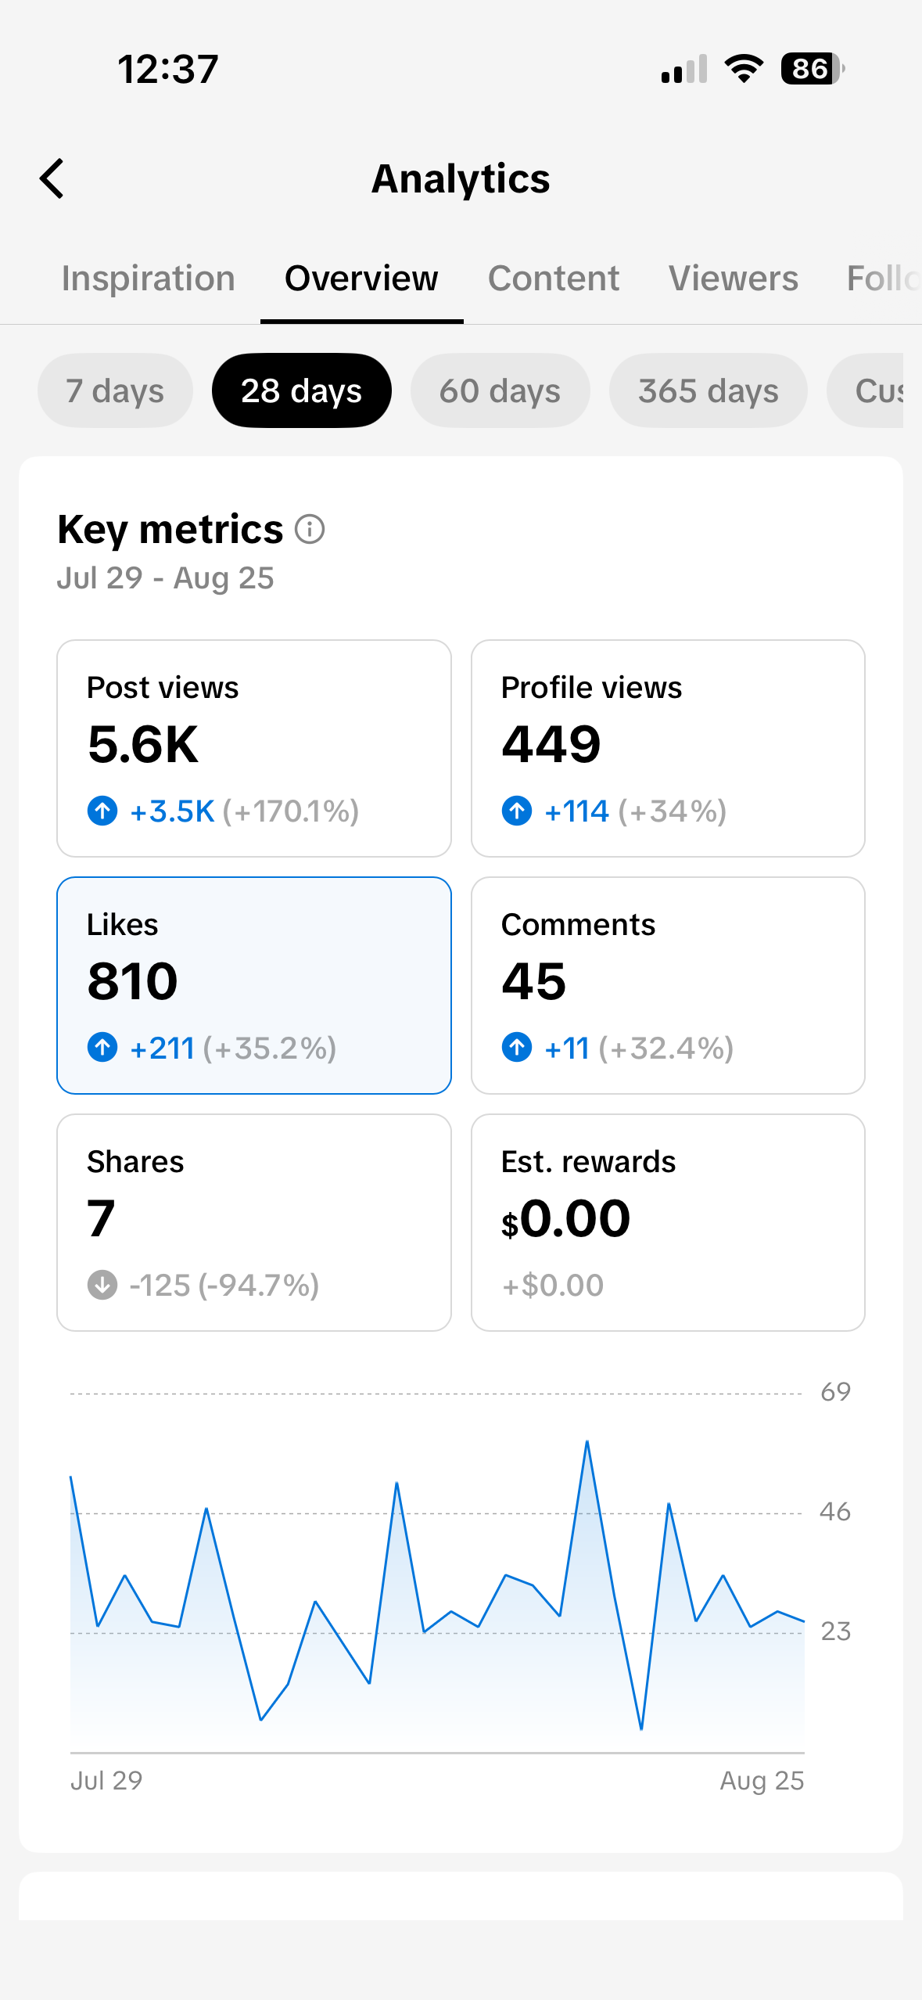Image resolution: width=922 pixels, height=2000 pixels.
Task: Select the 7 days range
Action: click(115, 390)
